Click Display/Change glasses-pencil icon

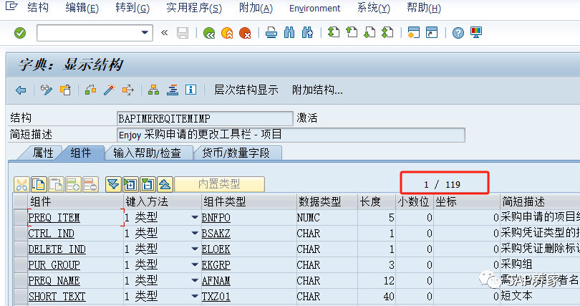pyautogui.click(x=47, y=90)
